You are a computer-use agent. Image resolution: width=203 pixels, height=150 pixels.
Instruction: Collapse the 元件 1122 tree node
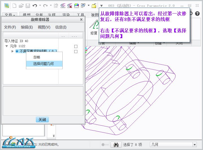point(7,46)
